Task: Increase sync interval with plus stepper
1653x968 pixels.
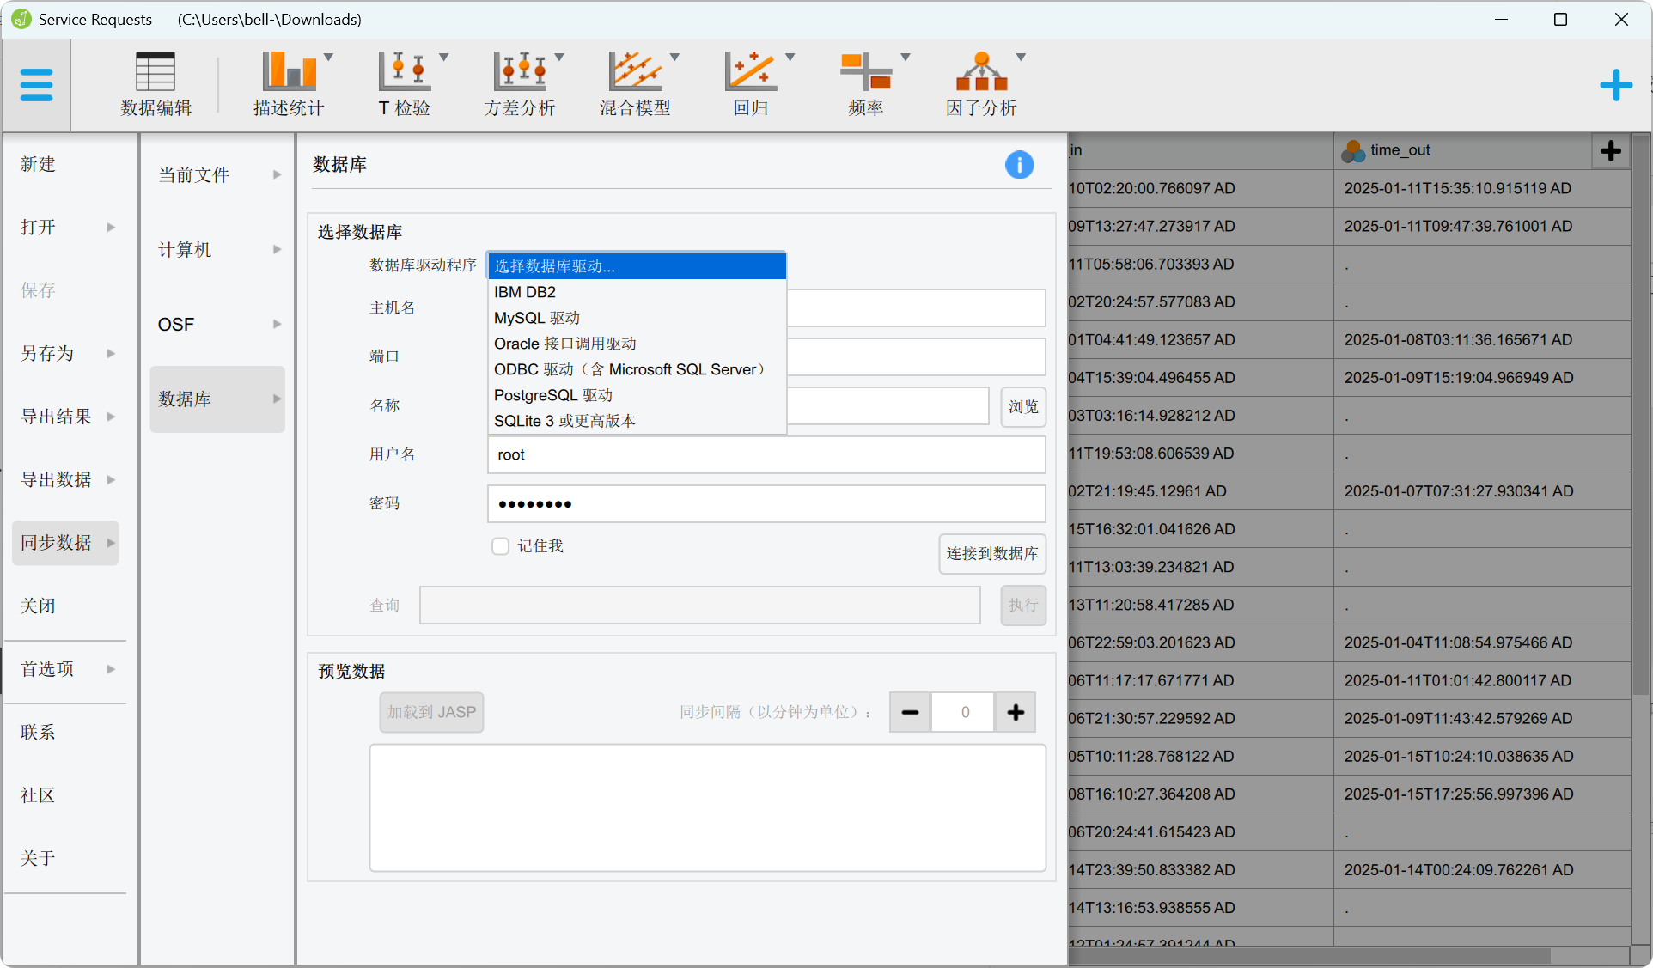Action: tap(1015, 712)
